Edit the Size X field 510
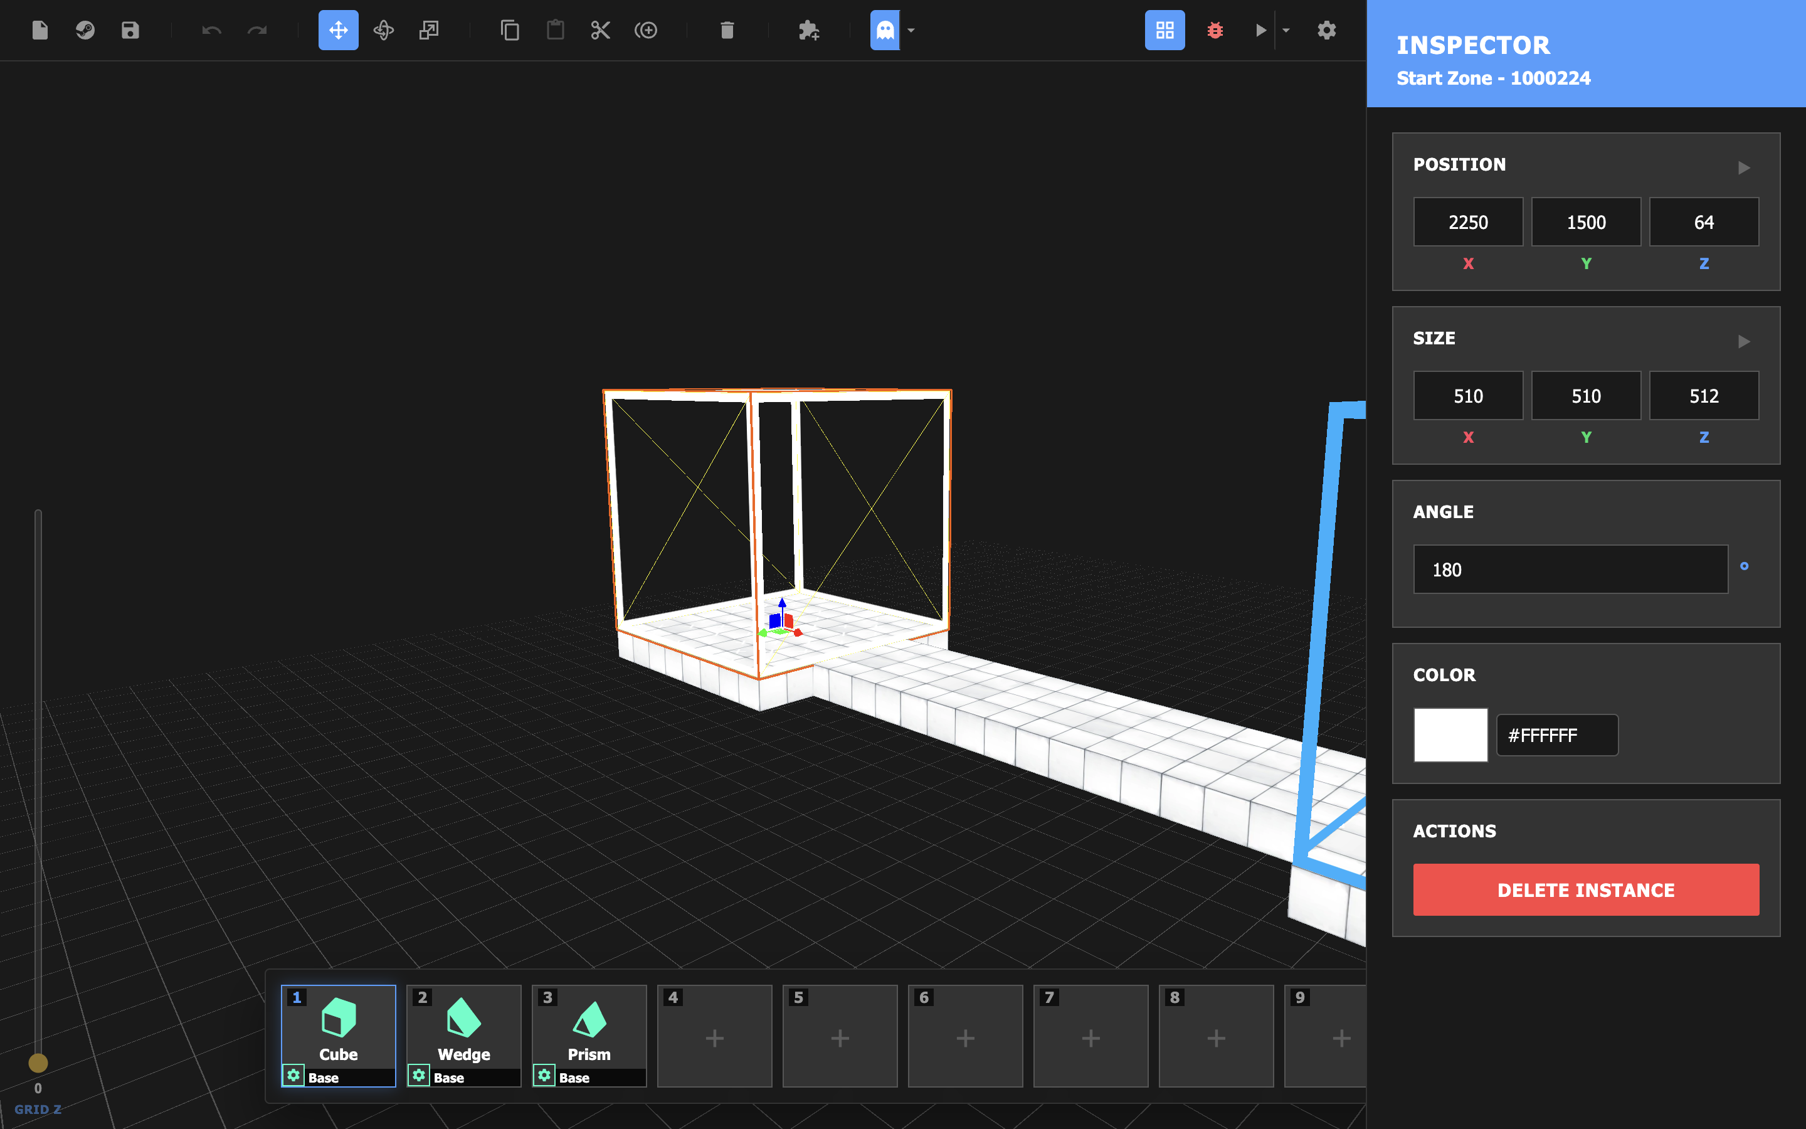 1468,396
